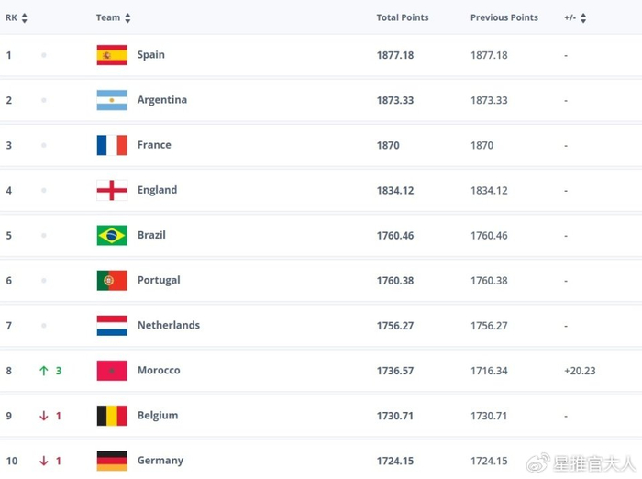Click the Argentina flag icon
This screenshot has width=642, height=479.
(x=112, y=100)
